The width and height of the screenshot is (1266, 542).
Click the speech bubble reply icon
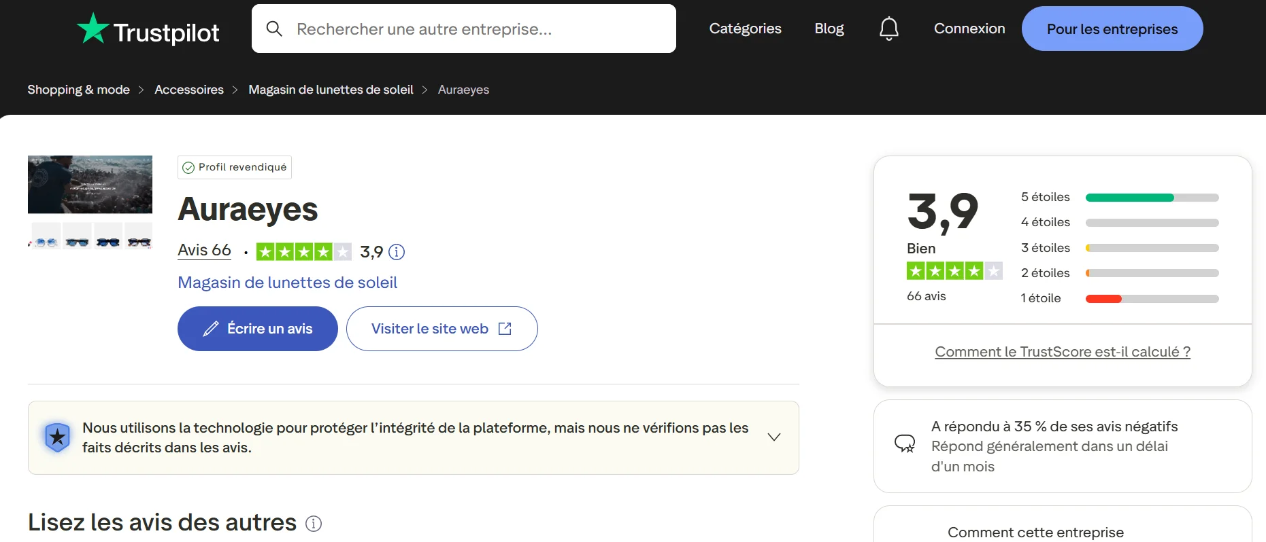[905, 444]
